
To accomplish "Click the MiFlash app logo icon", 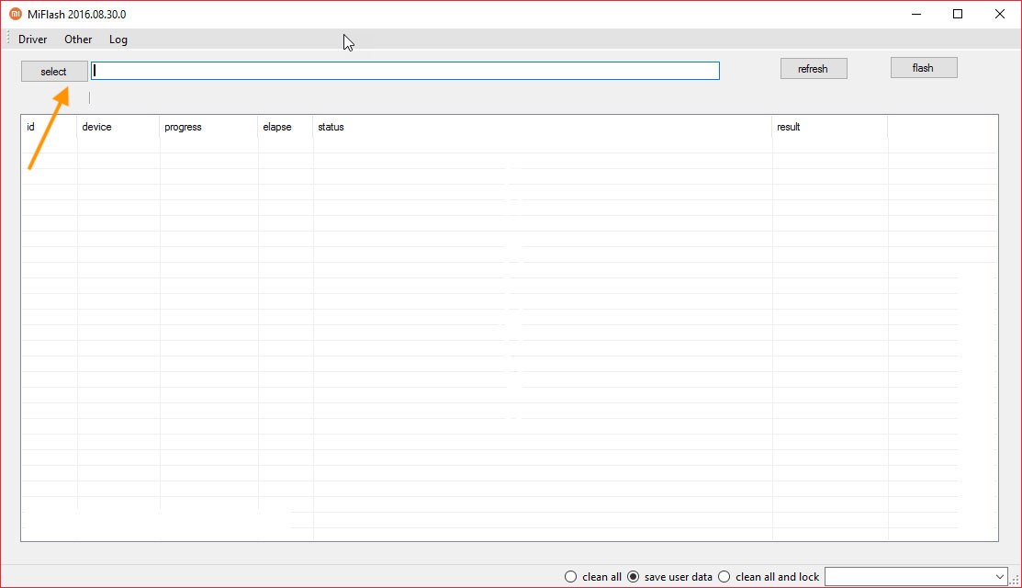I will 15,14.
